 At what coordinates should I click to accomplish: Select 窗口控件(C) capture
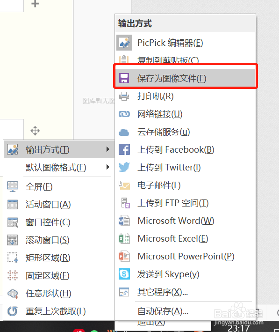click(59, 222)
